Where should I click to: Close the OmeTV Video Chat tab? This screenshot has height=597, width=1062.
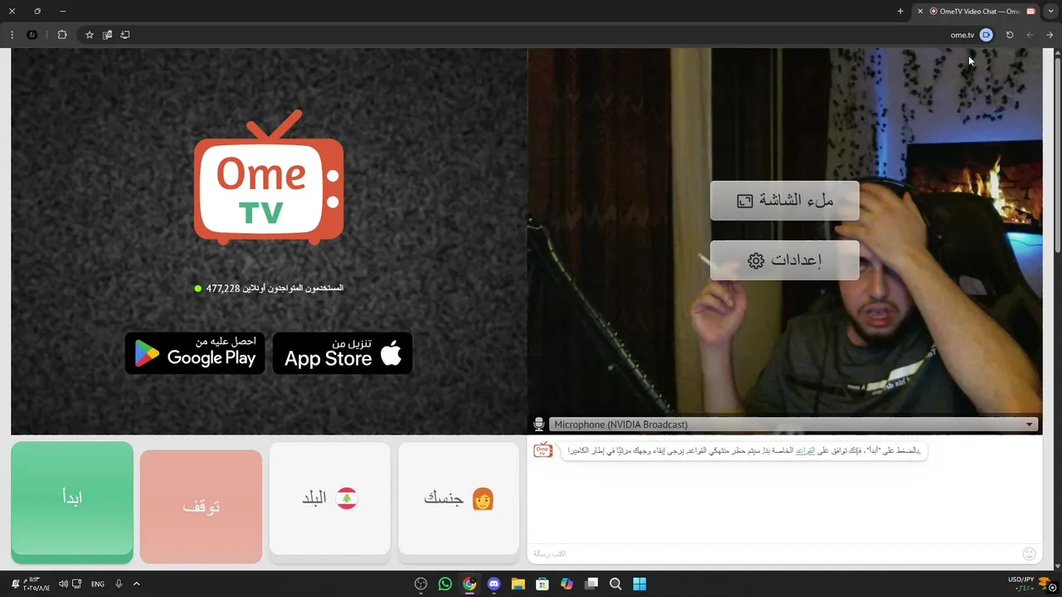pos(920,12)
